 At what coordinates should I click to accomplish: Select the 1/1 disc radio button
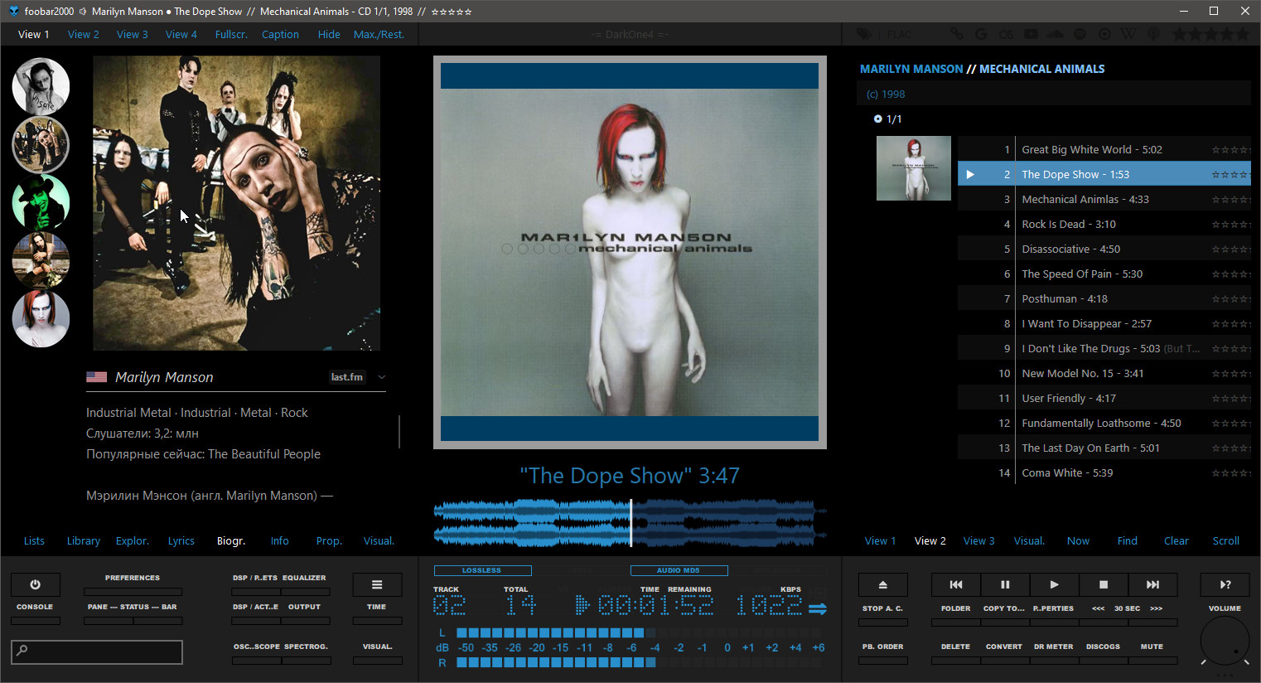coord(877,119)
